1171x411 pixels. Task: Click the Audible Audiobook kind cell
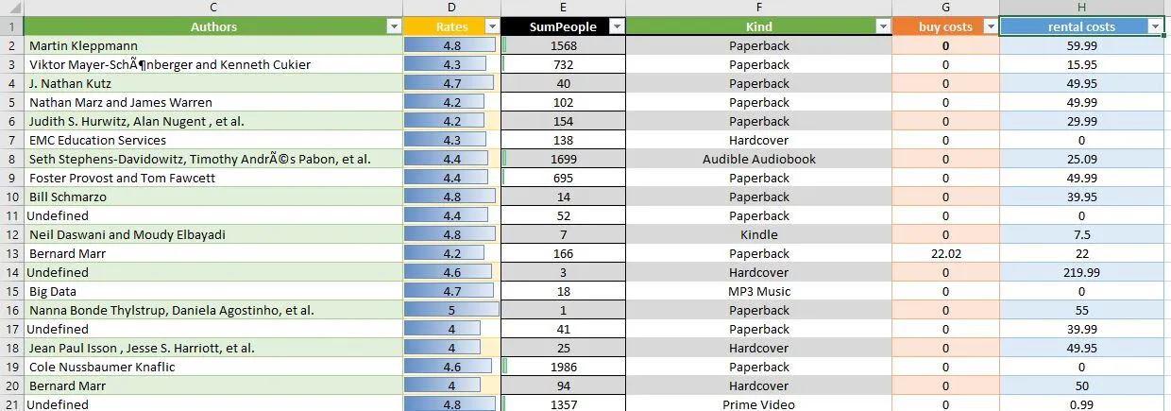758,159
